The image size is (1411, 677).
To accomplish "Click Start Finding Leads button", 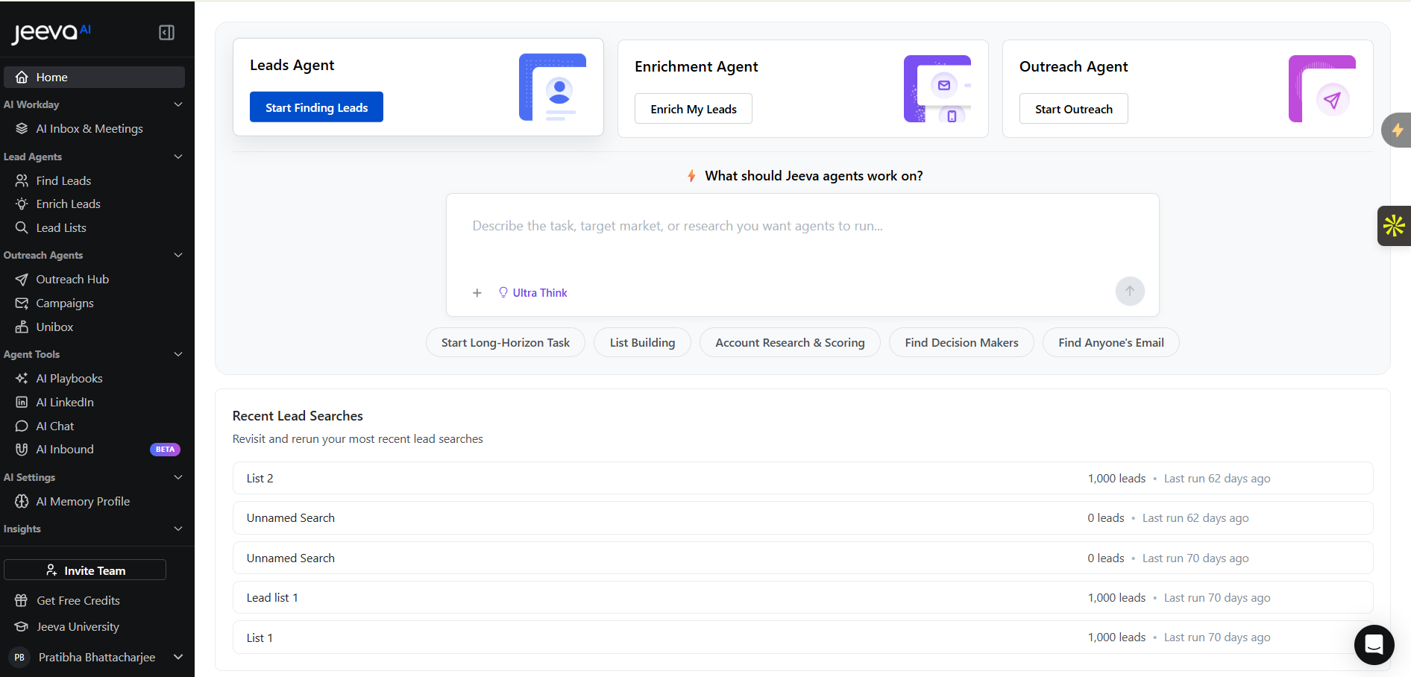I will tap(316, 107).
